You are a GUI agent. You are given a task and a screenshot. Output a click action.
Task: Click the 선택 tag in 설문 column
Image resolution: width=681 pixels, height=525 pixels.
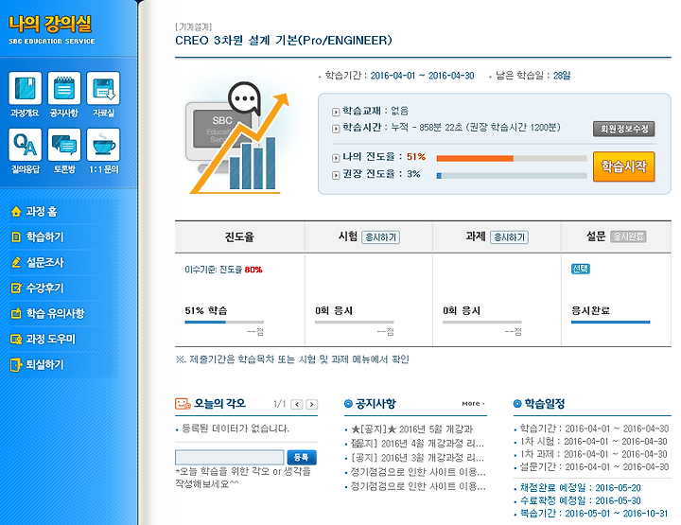coord(581,269)
